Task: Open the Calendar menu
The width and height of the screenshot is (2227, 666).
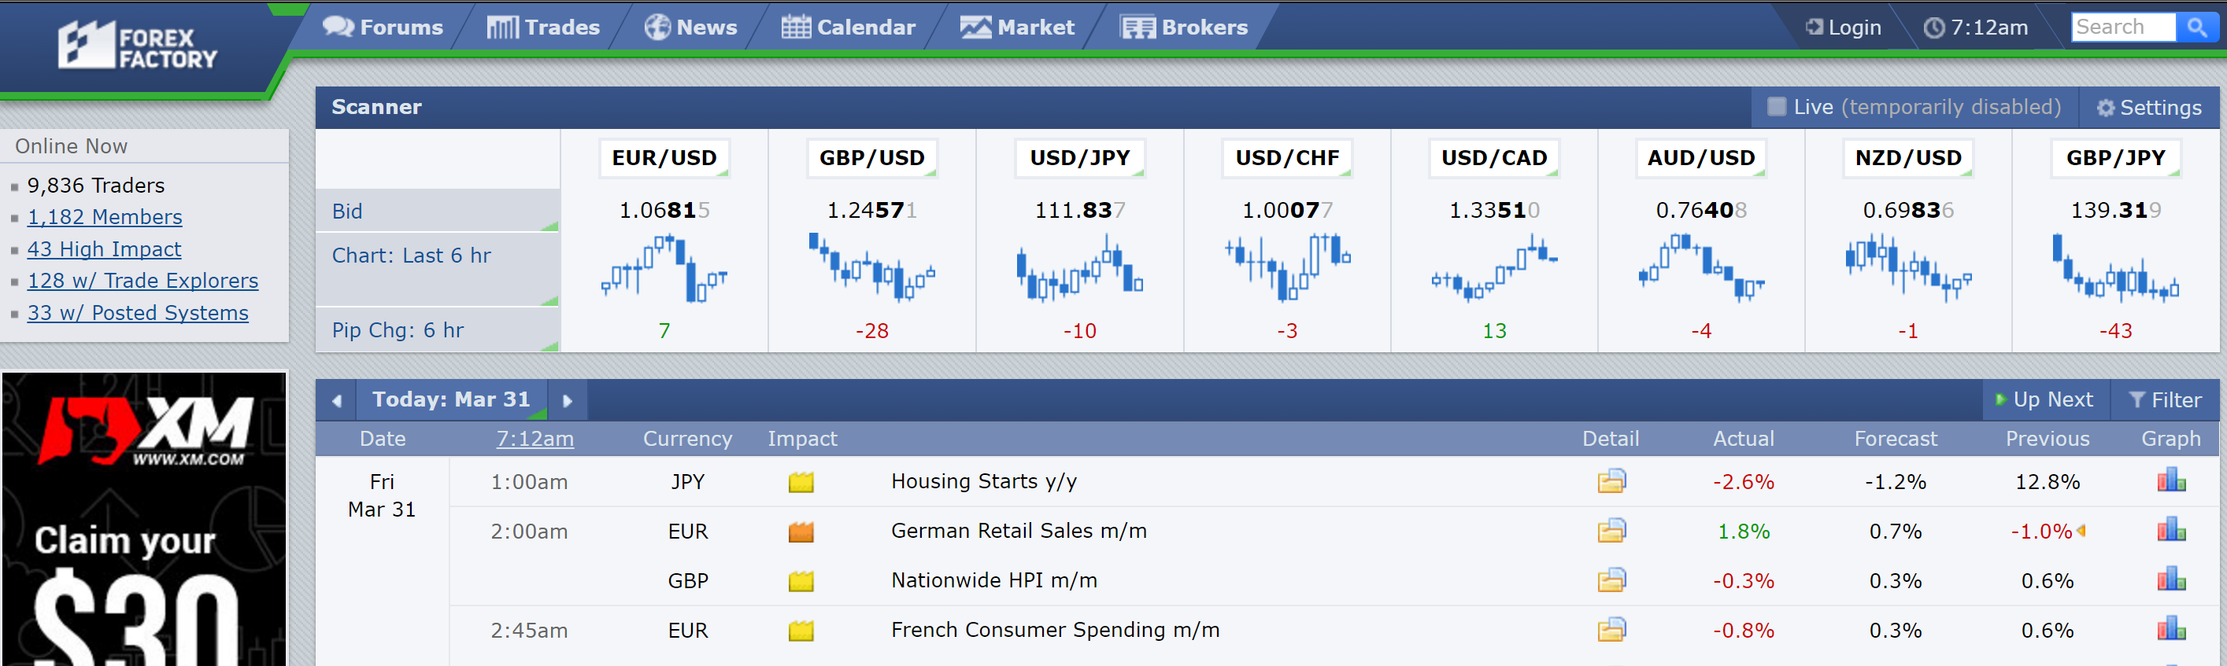Action: coord(848,27)
